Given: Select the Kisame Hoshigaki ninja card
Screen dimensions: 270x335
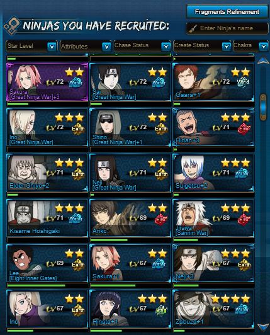Looking at the screenshot, I should (47, 218).
